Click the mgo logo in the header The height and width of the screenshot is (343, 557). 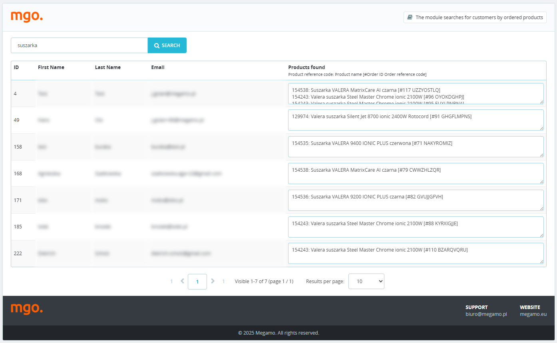click(27, 16)
